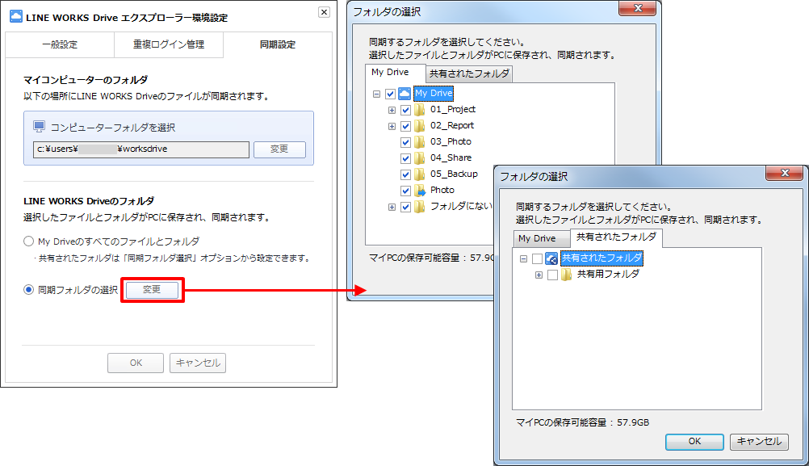The image size is (809, 466).
Task: Click the My Drive cloud icon in tree
Action: coord(404,94)
